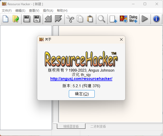The height and width of the screenshot is (136, 163).
Task: Click the play arrow compile icon
Action: coord(145,19)
